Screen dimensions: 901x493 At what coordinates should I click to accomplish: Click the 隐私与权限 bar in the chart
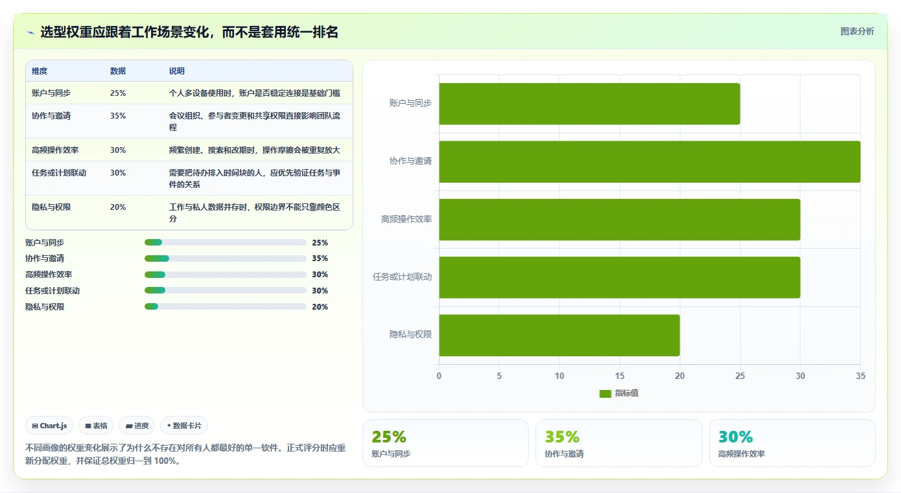click(x=559, y=335)
